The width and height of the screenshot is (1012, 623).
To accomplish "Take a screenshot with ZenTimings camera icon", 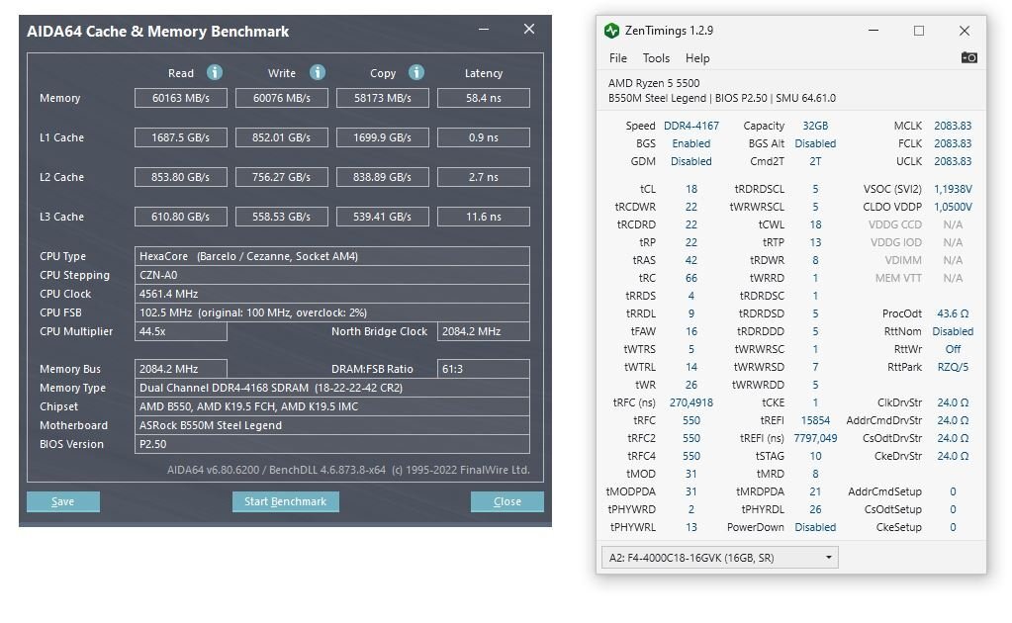I will coord(968,57).
